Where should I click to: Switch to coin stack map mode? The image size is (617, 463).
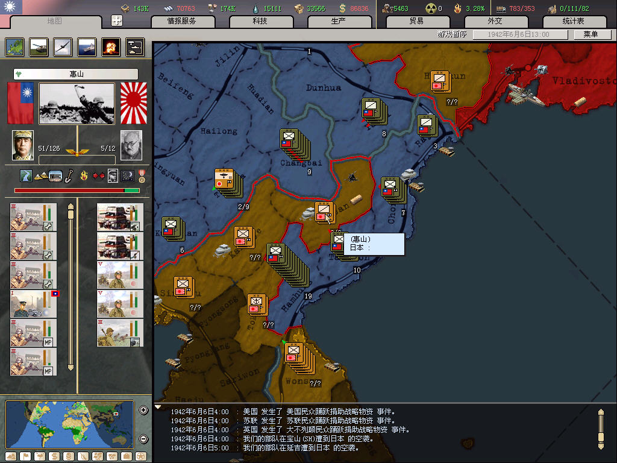pyautogui.click(x=69, y=457)
